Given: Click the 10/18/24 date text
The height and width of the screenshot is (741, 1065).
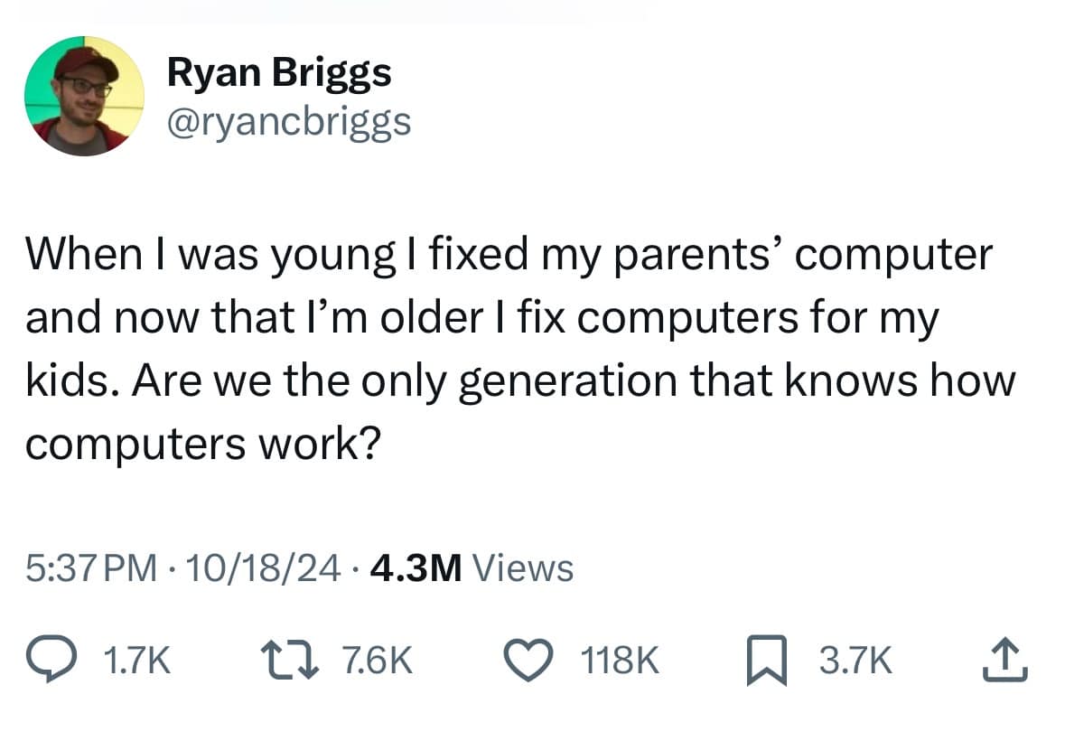Looking at the screenshot, I should pos(260,568).
